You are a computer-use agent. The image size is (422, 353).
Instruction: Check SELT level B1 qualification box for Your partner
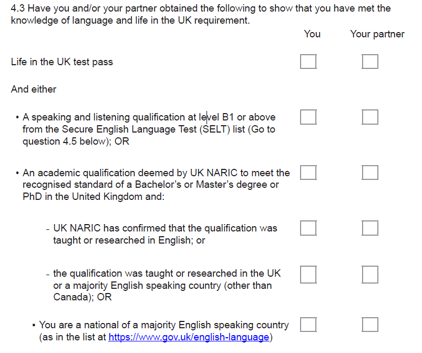[x=370, y=117]
